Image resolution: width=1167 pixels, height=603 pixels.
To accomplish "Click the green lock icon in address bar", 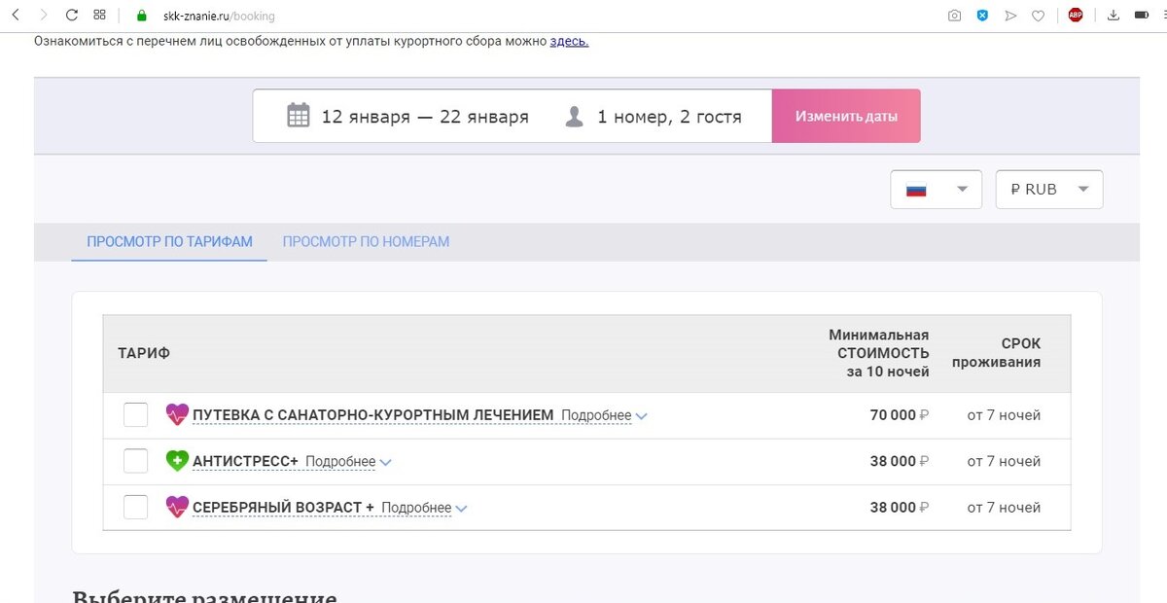I will click(140, 16).
